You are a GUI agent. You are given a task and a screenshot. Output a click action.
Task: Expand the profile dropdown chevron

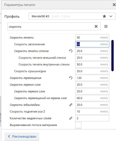point(111,16)
